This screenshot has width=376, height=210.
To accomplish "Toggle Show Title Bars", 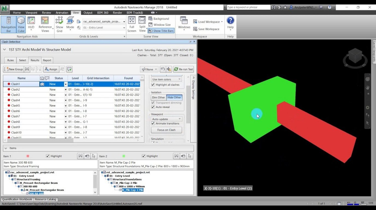I will pos(161,31).
